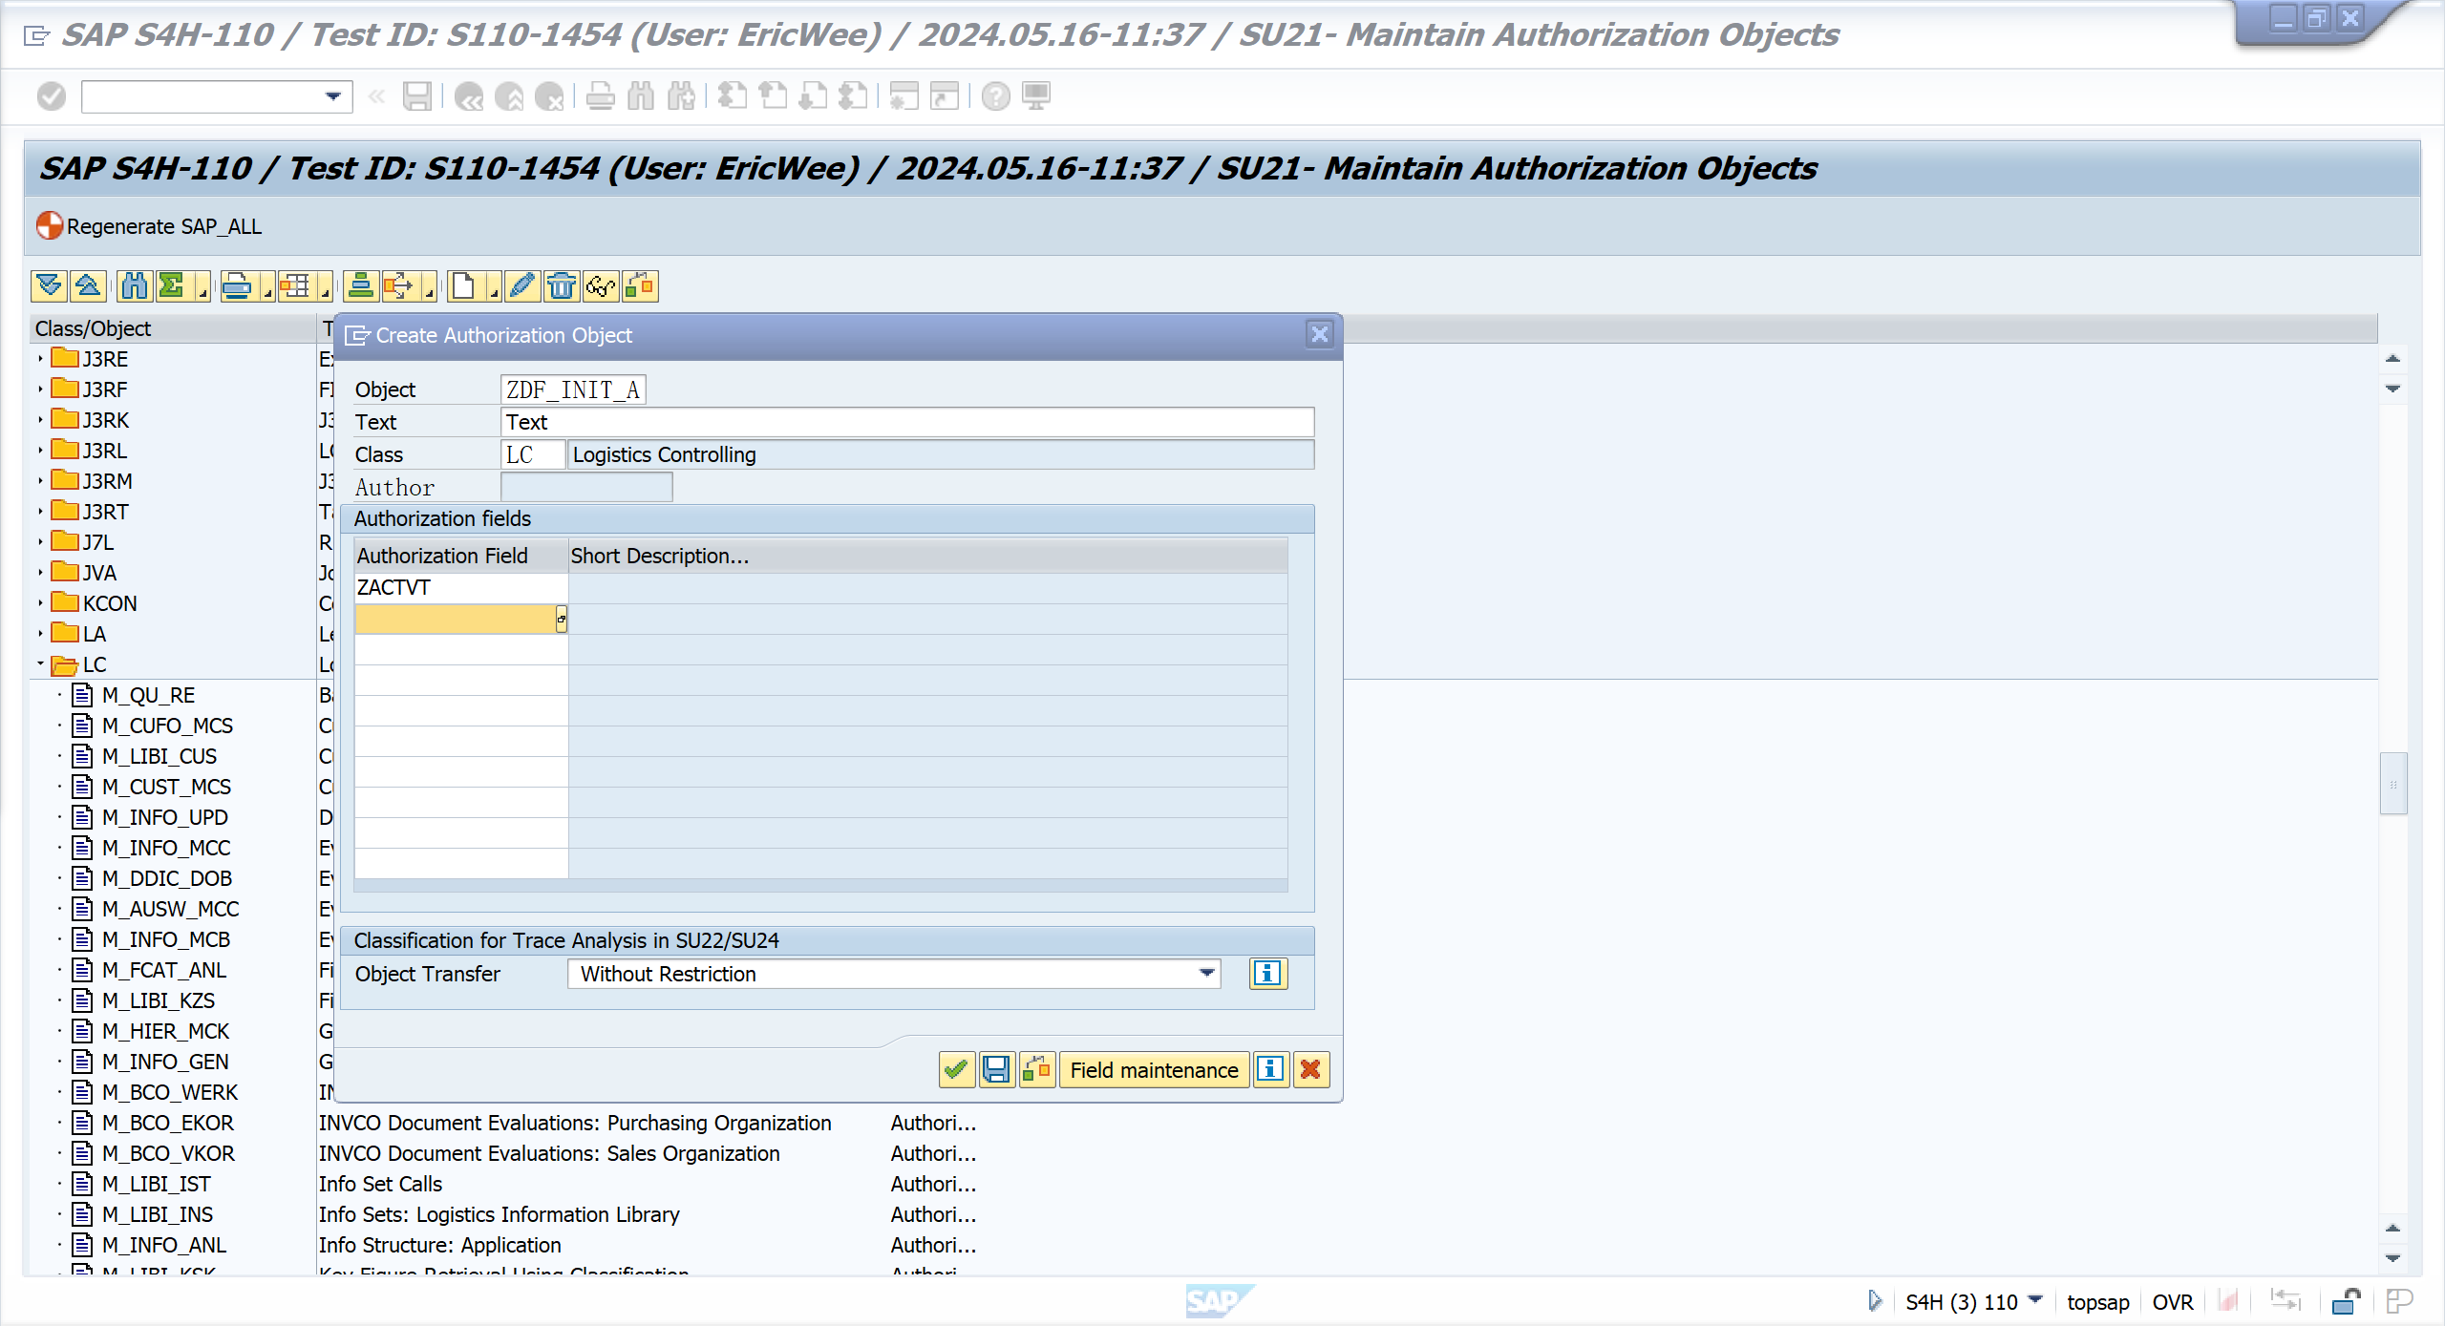The width and height of the screenshot is (2445, 1326).
Task: Click the floppy disk Save icon in dialog
Action: click(x=996, y=1070)
